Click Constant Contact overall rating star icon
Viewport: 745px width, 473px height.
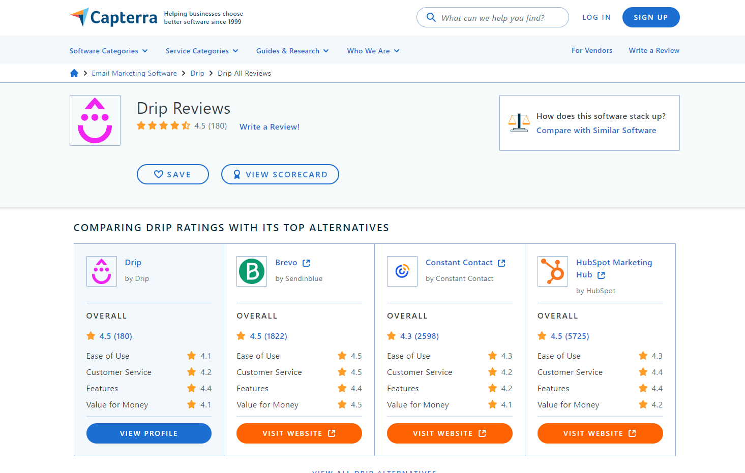pos(392,336)
